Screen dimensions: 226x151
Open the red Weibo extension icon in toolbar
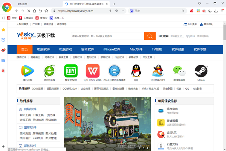192,11
